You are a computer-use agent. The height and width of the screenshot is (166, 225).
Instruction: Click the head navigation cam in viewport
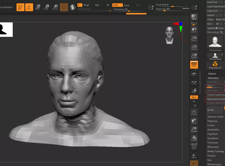[x=169, y=35]
